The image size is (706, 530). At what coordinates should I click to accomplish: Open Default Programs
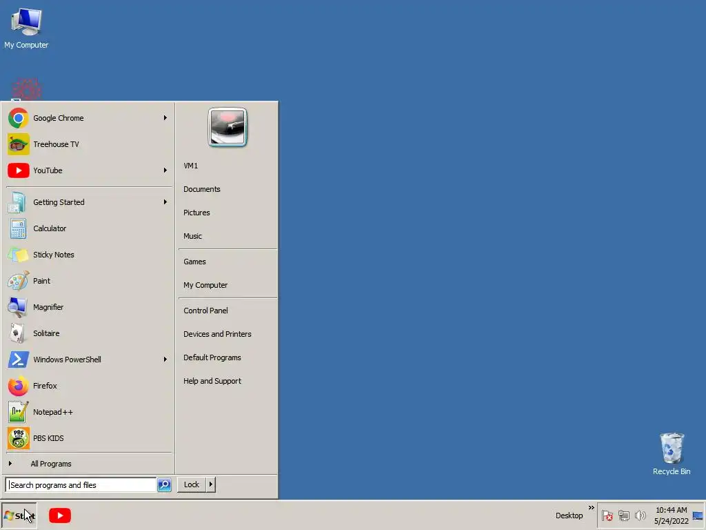coord(212,357)
